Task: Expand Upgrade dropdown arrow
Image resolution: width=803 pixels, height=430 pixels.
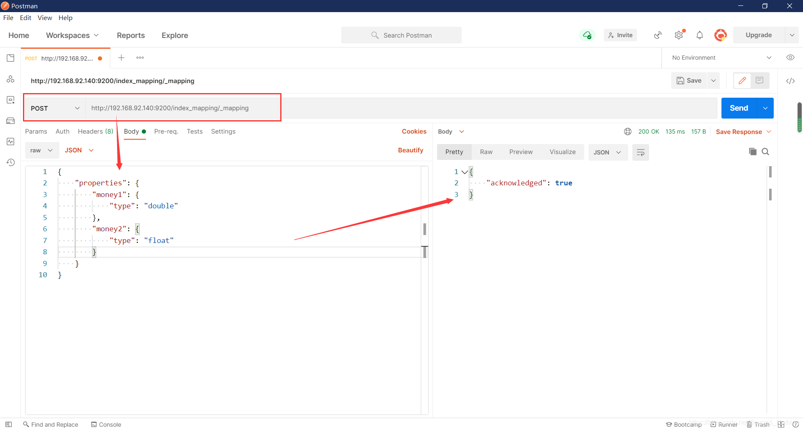Action: point(792,35)
